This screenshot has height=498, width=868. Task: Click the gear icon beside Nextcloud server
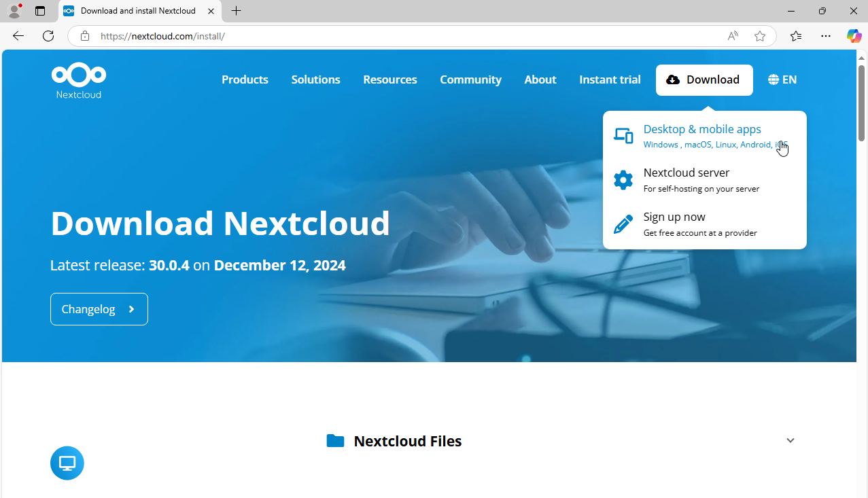pyautogui.click(x=623, y=180)
